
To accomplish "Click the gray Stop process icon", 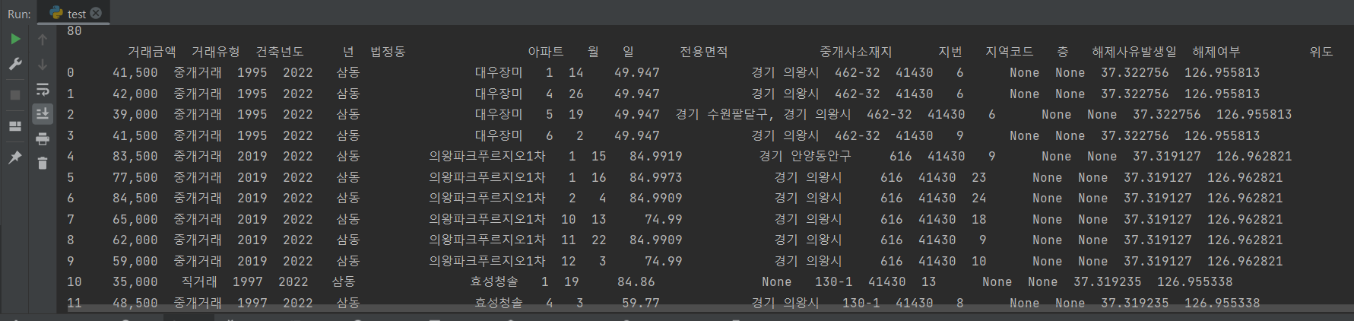I will click(15, 95).
